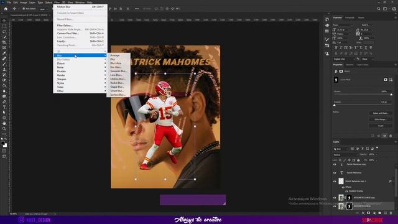The image size is (398, 224).
Task: Choose Motion Blur in the Blur submenu
Action: tap(119, 79)
